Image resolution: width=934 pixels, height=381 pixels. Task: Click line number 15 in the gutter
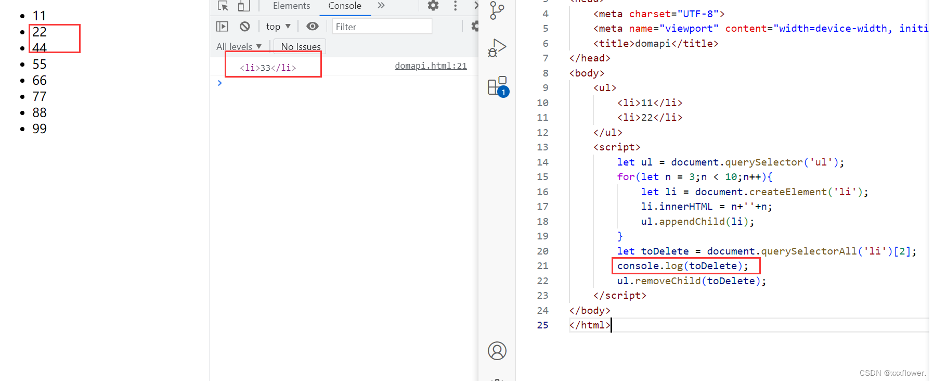click(542, 177)
